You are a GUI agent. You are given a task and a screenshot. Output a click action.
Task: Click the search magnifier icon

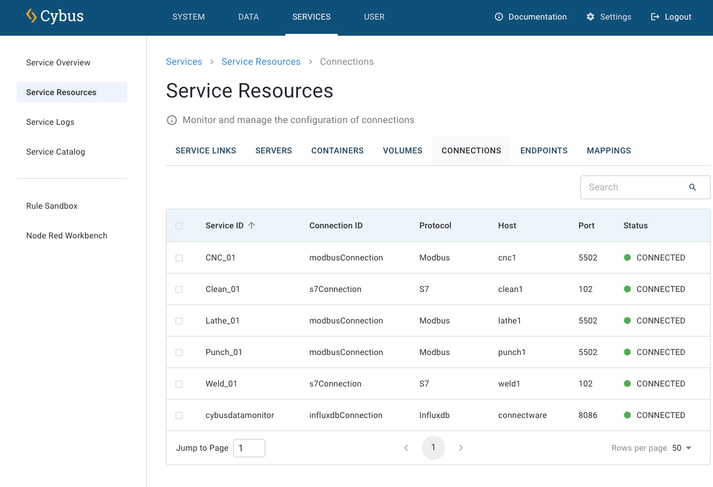(x=692, y=187)
